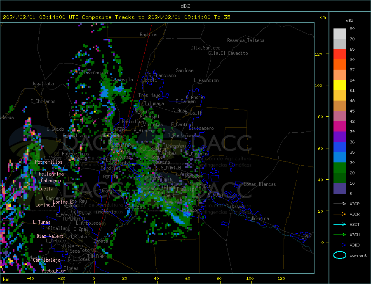This screenshot has height=284, width=371.
Task: Click the 'dBZ' heading above the color scale
Action: (350, 21)
